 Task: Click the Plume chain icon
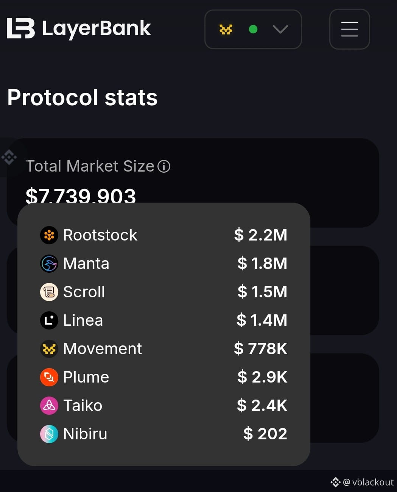[49, 377]
